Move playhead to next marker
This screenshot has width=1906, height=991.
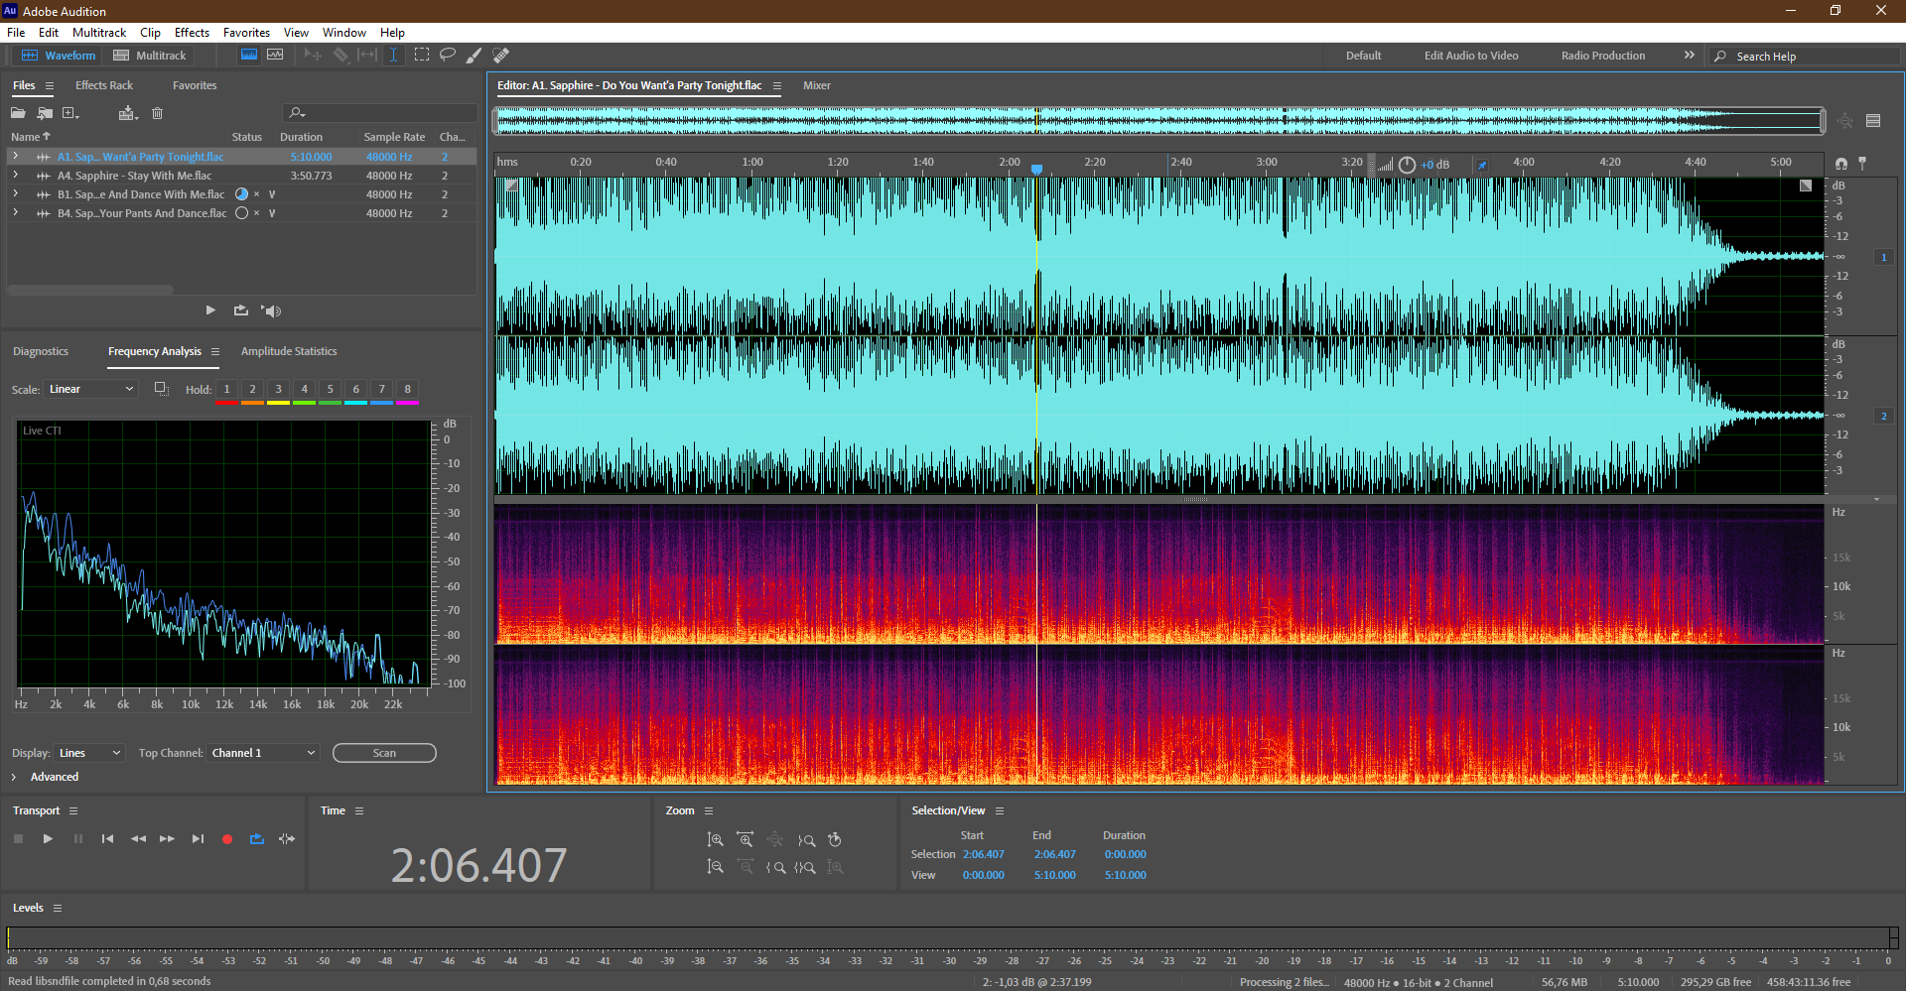(x=198, y=839)
